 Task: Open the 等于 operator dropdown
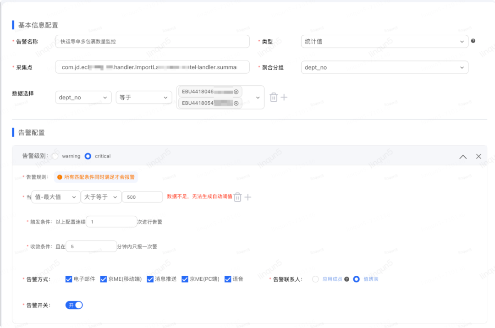coord(143,98)
